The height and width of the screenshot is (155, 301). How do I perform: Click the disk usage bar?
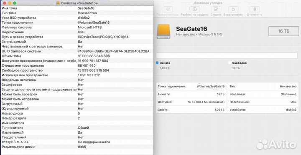point(227,55)
